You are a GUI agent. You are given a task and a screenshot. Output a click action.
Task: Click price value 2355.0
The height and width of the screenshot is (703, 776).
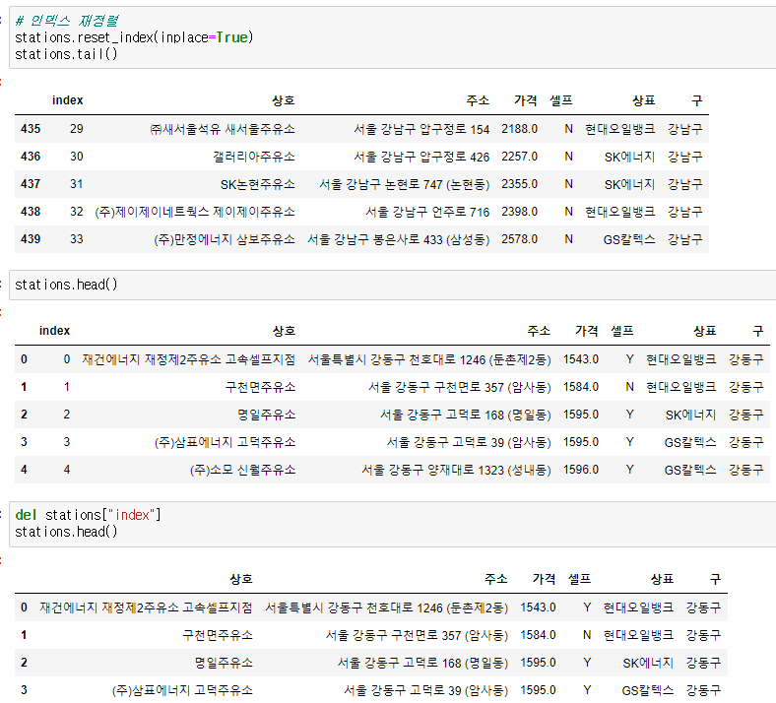pos(520,184)
